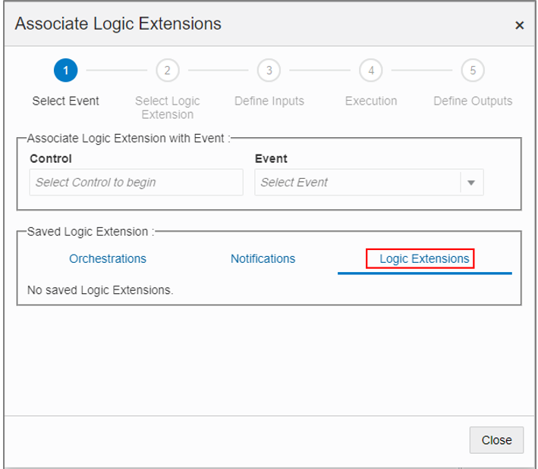Click the Execution step label
538x469 pixels.
click(371, 101)
